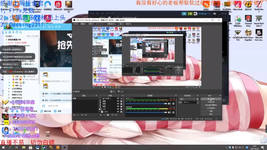Toggle the lock on the window capture source

coord(121,98)
